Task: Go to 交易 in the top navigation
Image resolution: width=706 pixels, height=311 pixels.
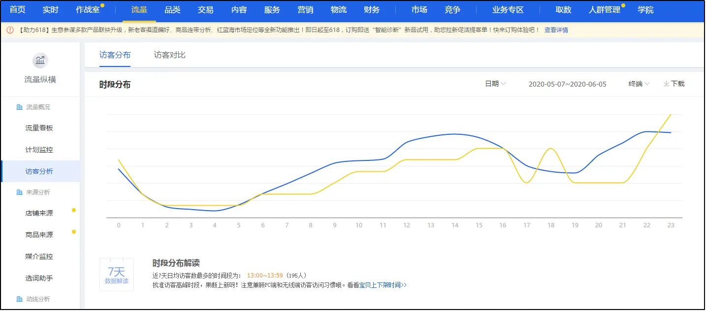Action: 205,10
